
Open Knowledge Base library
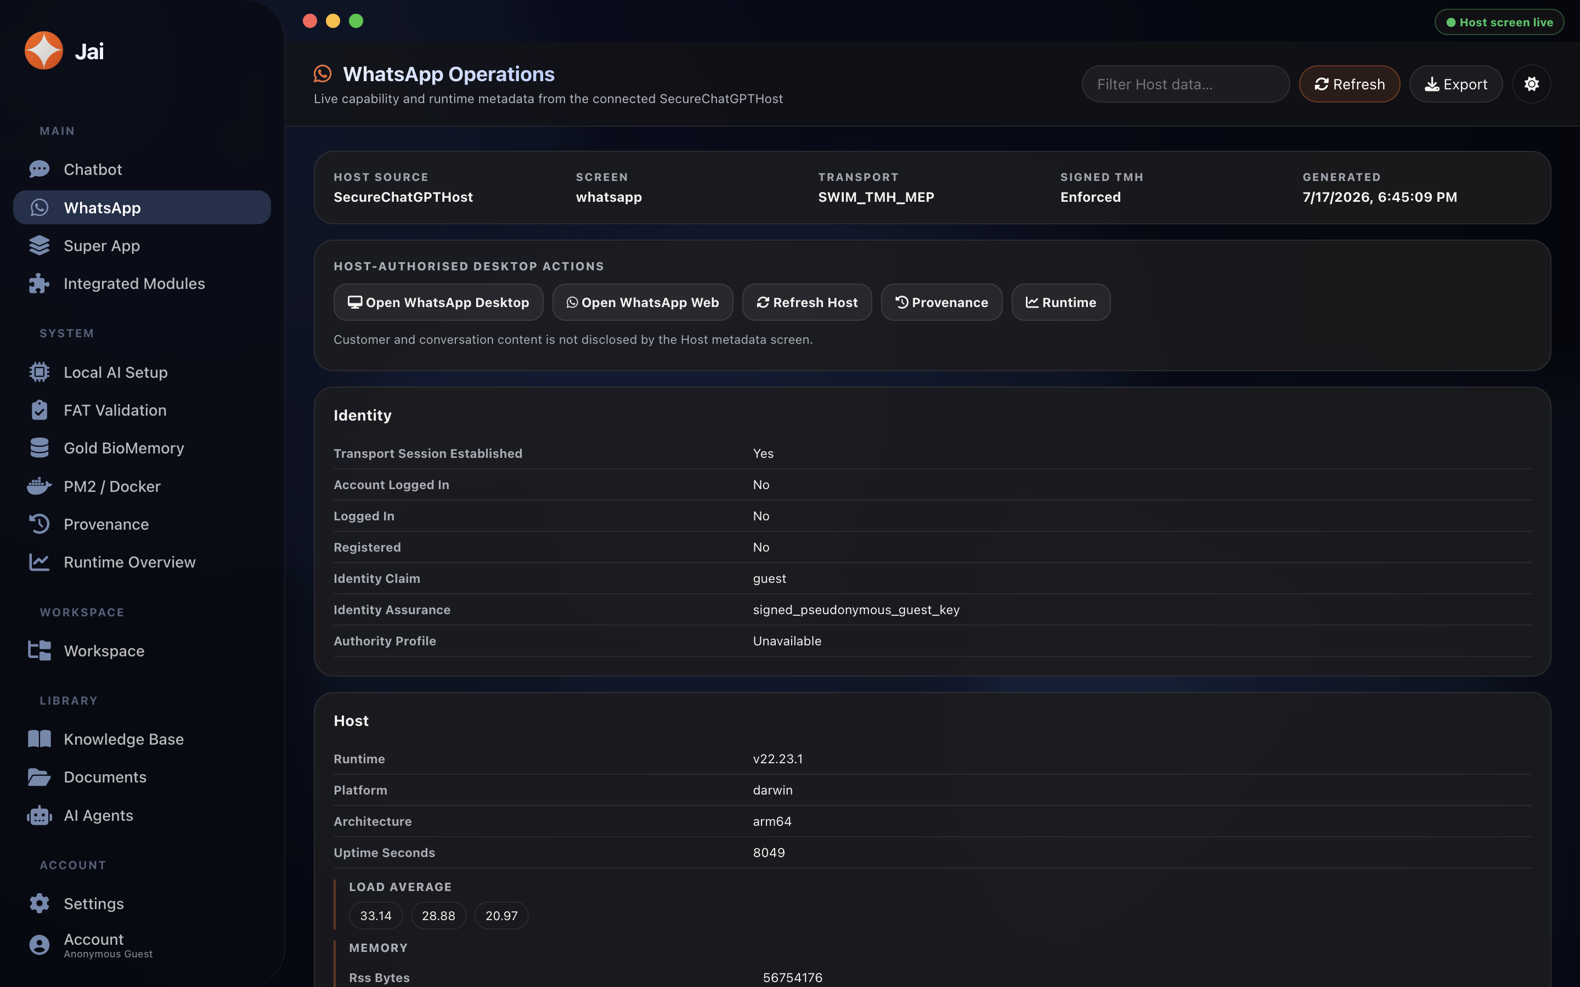[x=142, y=739]
